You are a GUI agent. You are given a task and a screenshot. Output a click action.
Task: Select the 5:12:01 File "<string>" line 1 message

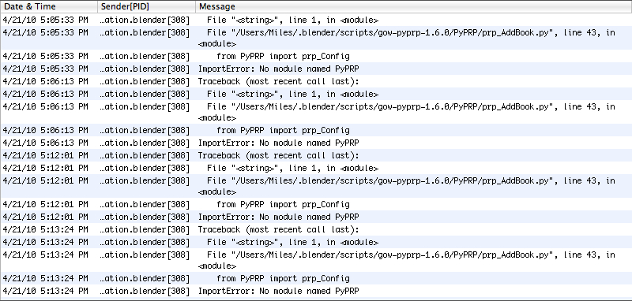point(292,168)
